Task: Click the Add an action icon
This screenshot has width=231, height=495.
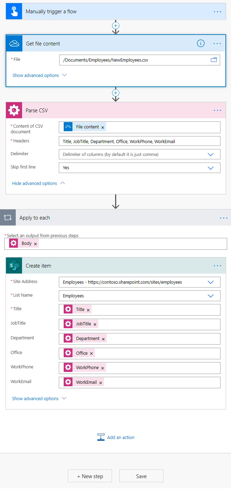Action: [101, 437]
